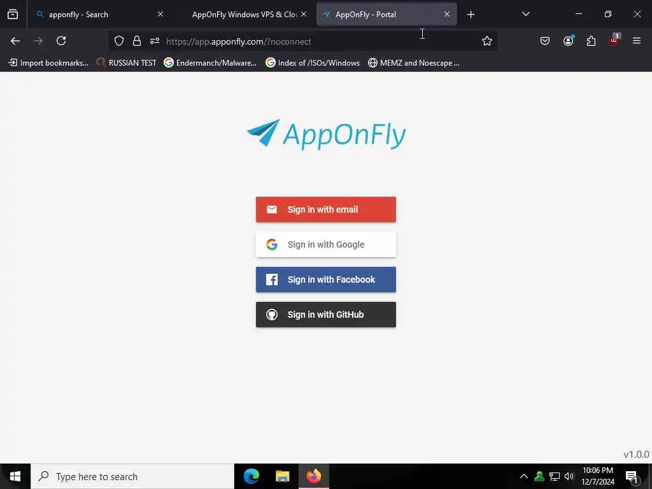Click the taskbar search box

tap(132, 476)
